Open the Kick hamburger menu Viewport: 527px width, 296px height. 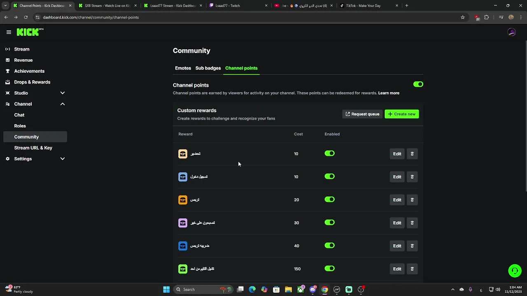coord(9,32)
